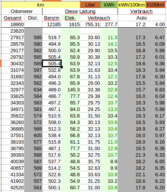167x192 pixels.
Task: Click green kWh value 22.8
Action: 109,90
